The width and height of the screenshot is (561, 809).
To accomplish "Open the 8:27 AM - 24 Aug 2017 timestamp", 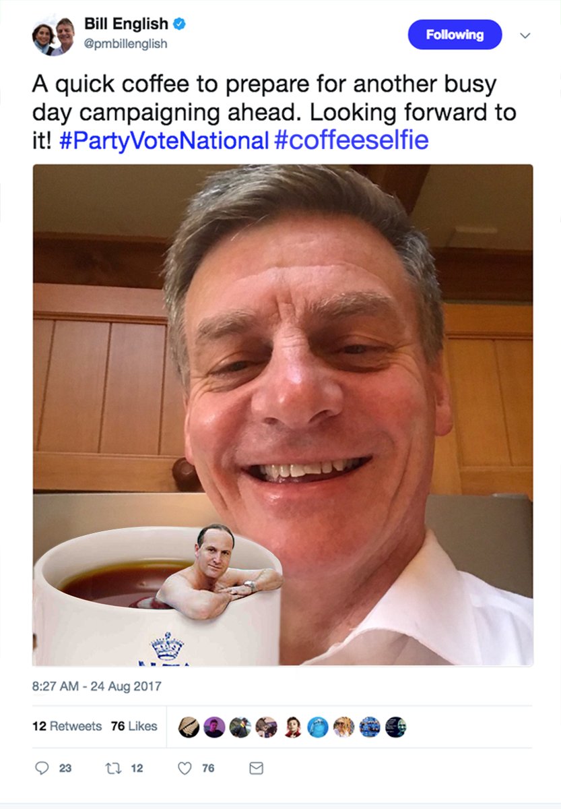I will click(x=97, y=687).
